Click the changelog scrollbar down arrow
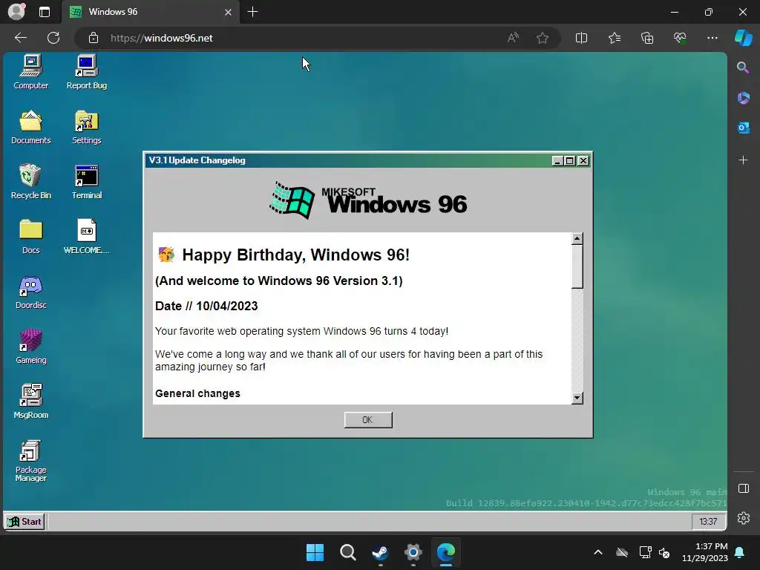 point(577,398)
